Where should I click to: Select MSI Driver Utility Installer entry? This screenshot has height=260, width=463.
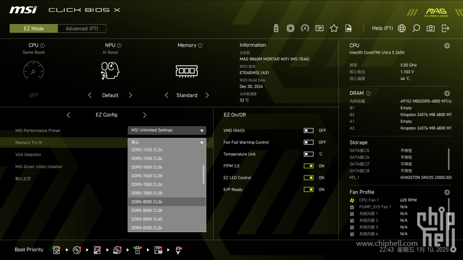tap(39, 167)
